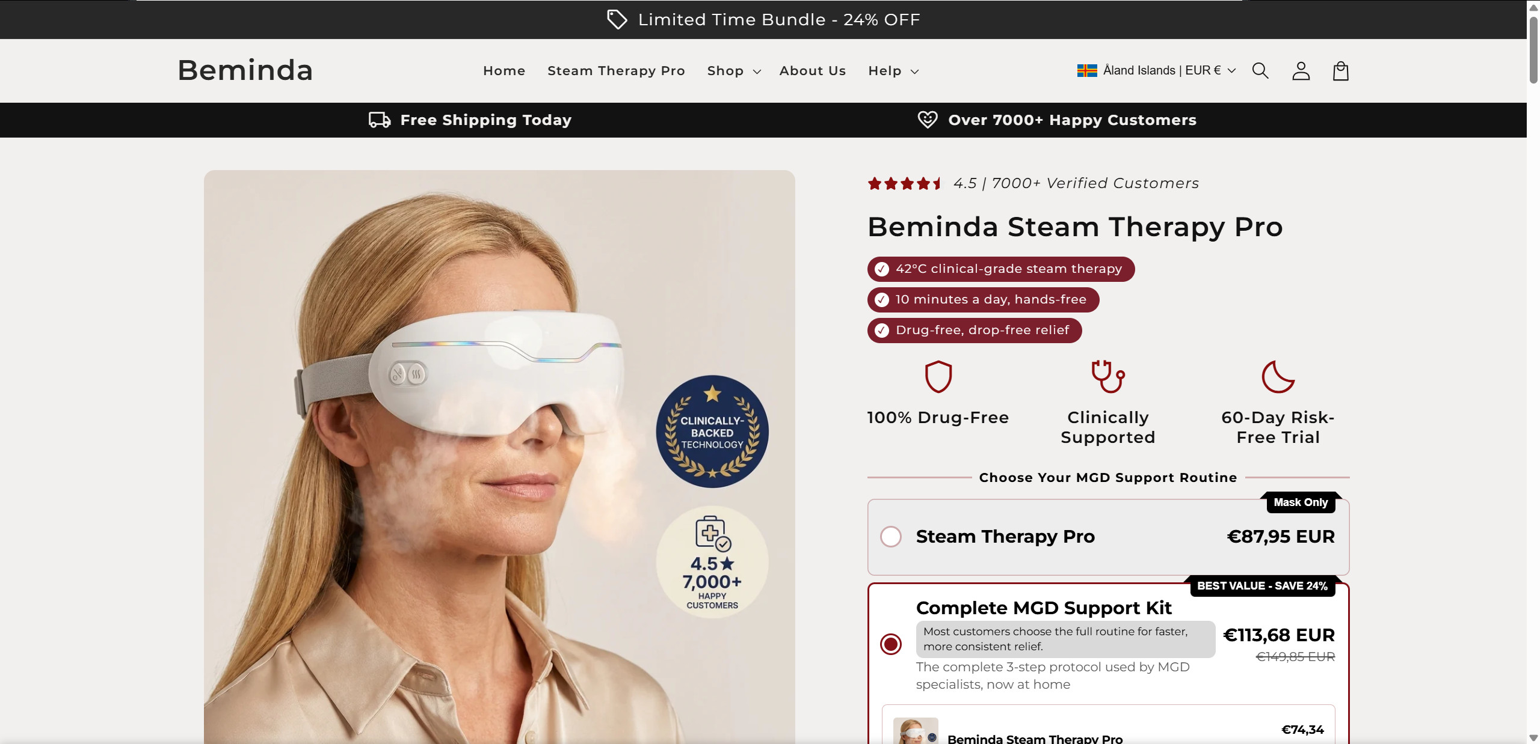This screenshot has width=1540, height=744.
Task: Click the moon icon above 60-Day Risk-Free Trial
Action: tap(1278, 377)
